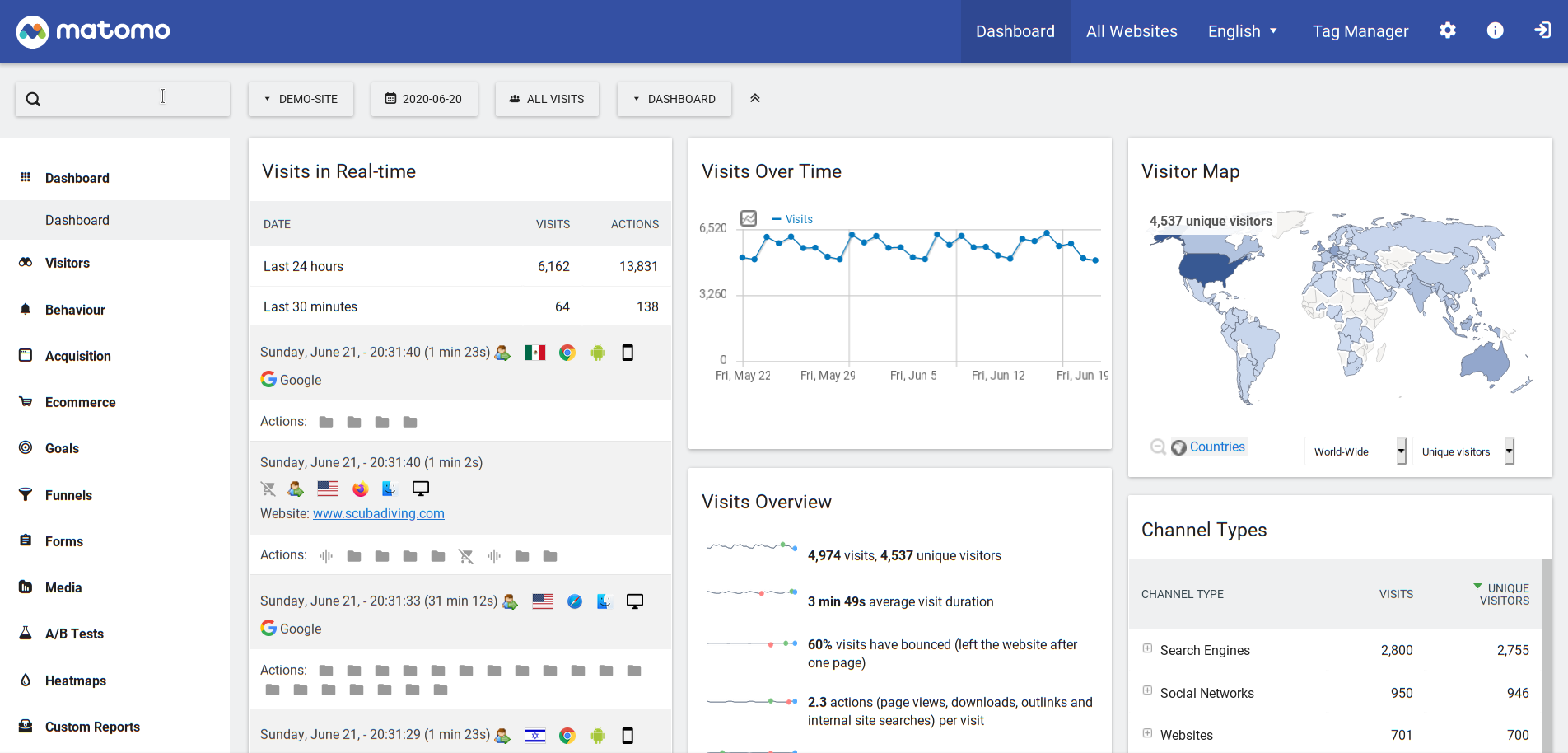Open the ALL VISITS segment selector
This screenshot has height=753, width=1568.
(x=547, y=99)
